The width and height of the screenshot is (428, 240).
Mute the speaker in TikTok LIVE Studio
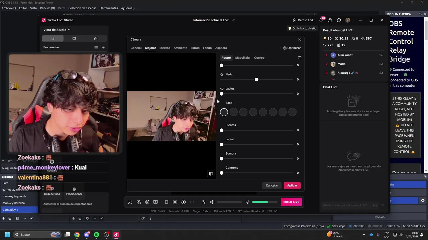[x=212, y=202]
